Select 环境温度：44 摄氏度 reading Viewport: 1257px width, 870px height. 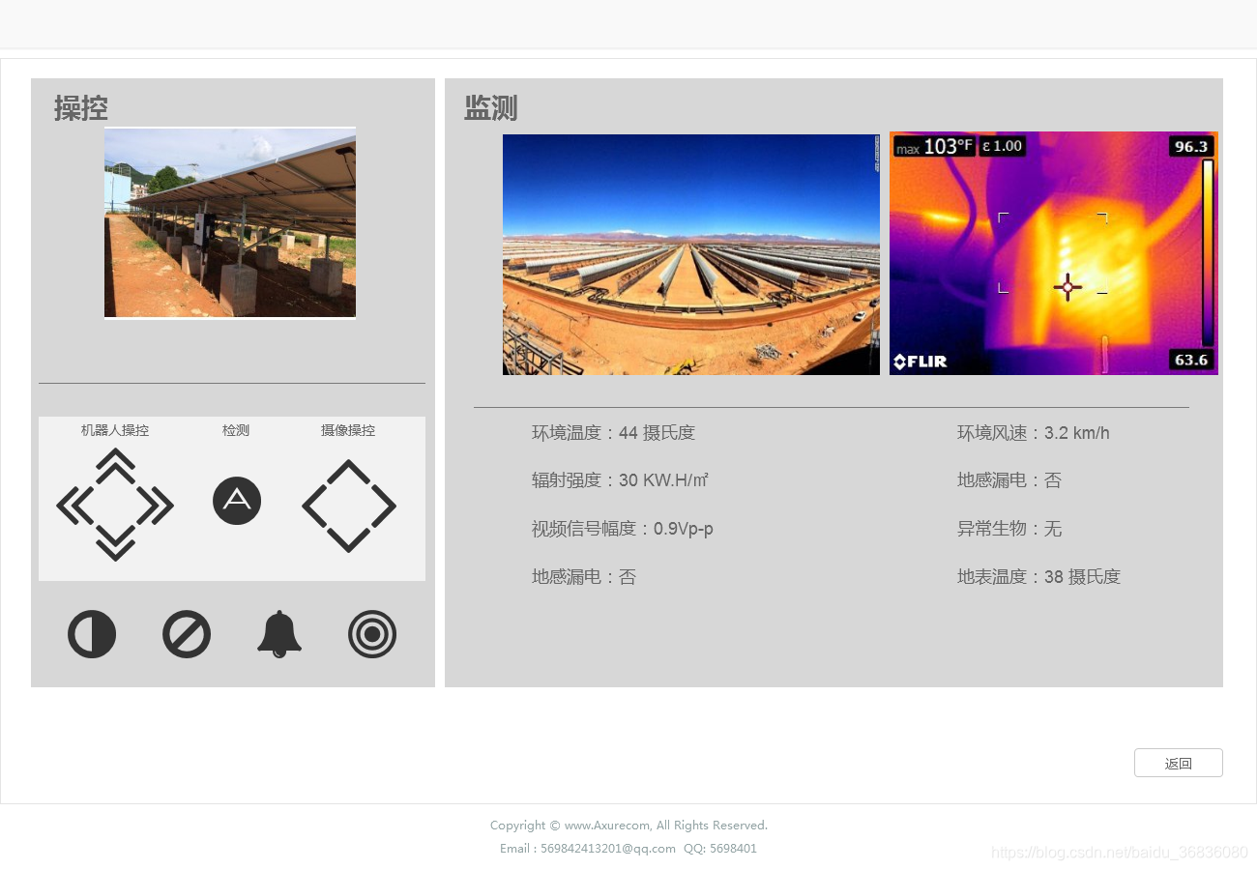click(x=613, y=433)
